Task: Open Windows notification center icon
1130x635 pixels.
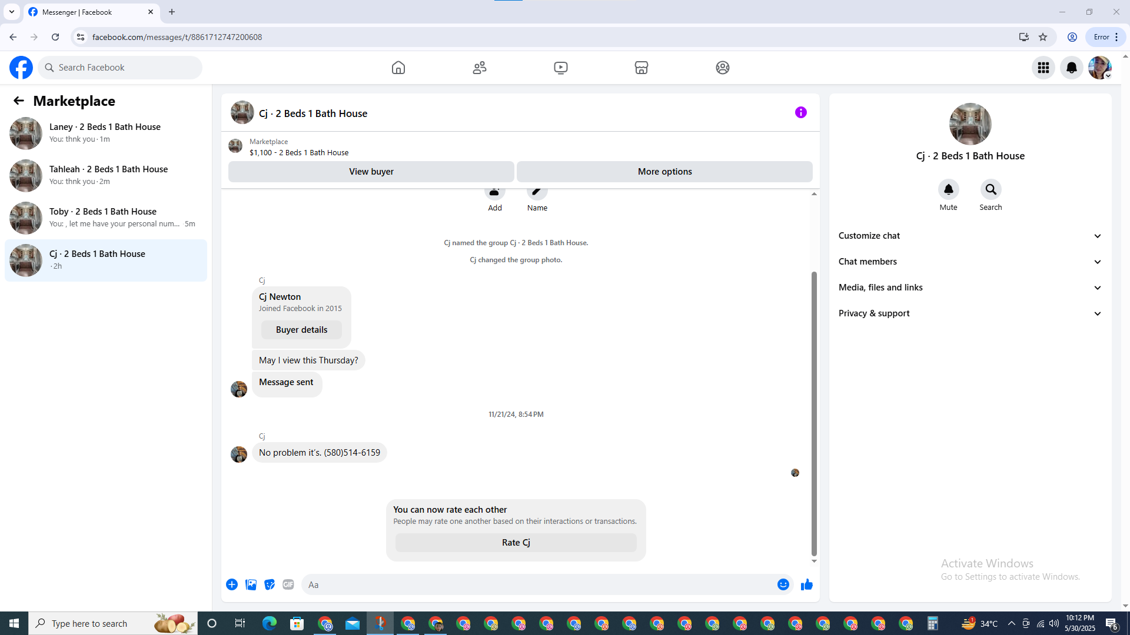Action: 1112,623
